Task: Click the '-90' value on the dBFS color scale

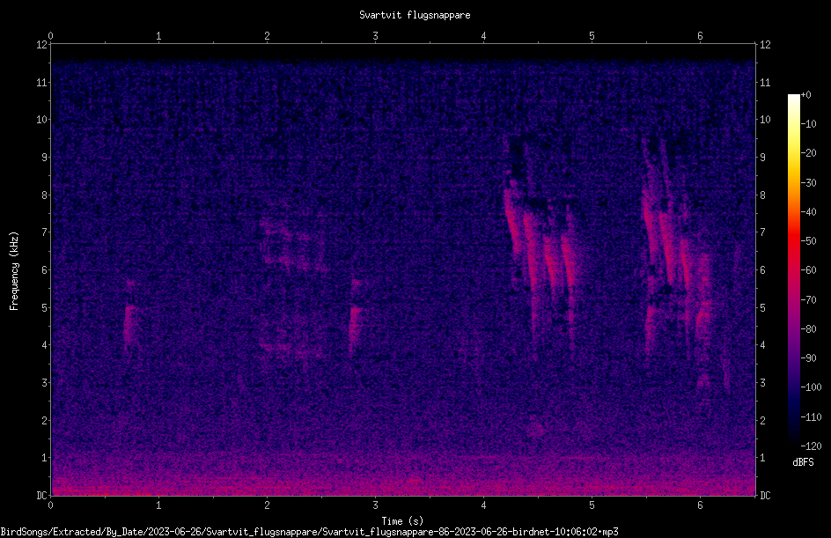Action: click(808, 358)
